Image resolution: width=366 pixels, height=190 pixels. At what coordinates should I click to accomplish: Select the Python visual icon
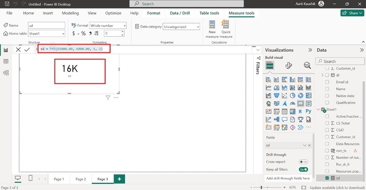click(309, 111)
